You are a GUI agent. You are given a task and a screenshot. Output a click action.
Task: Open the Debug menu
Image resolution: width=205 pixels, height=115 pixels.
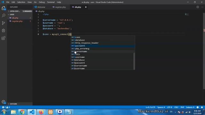click(x=42, y=2)
